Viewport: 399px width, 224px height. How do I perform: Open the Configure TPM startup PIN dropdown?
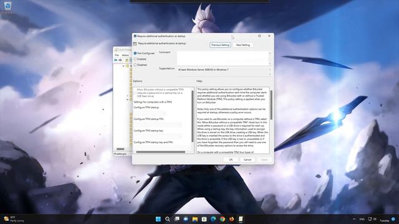(x=158, y=124)
